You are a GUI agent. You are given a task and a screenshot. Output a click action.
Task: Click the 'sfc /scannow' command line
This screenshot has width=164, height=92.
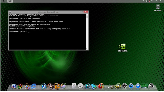coord(24,19)
